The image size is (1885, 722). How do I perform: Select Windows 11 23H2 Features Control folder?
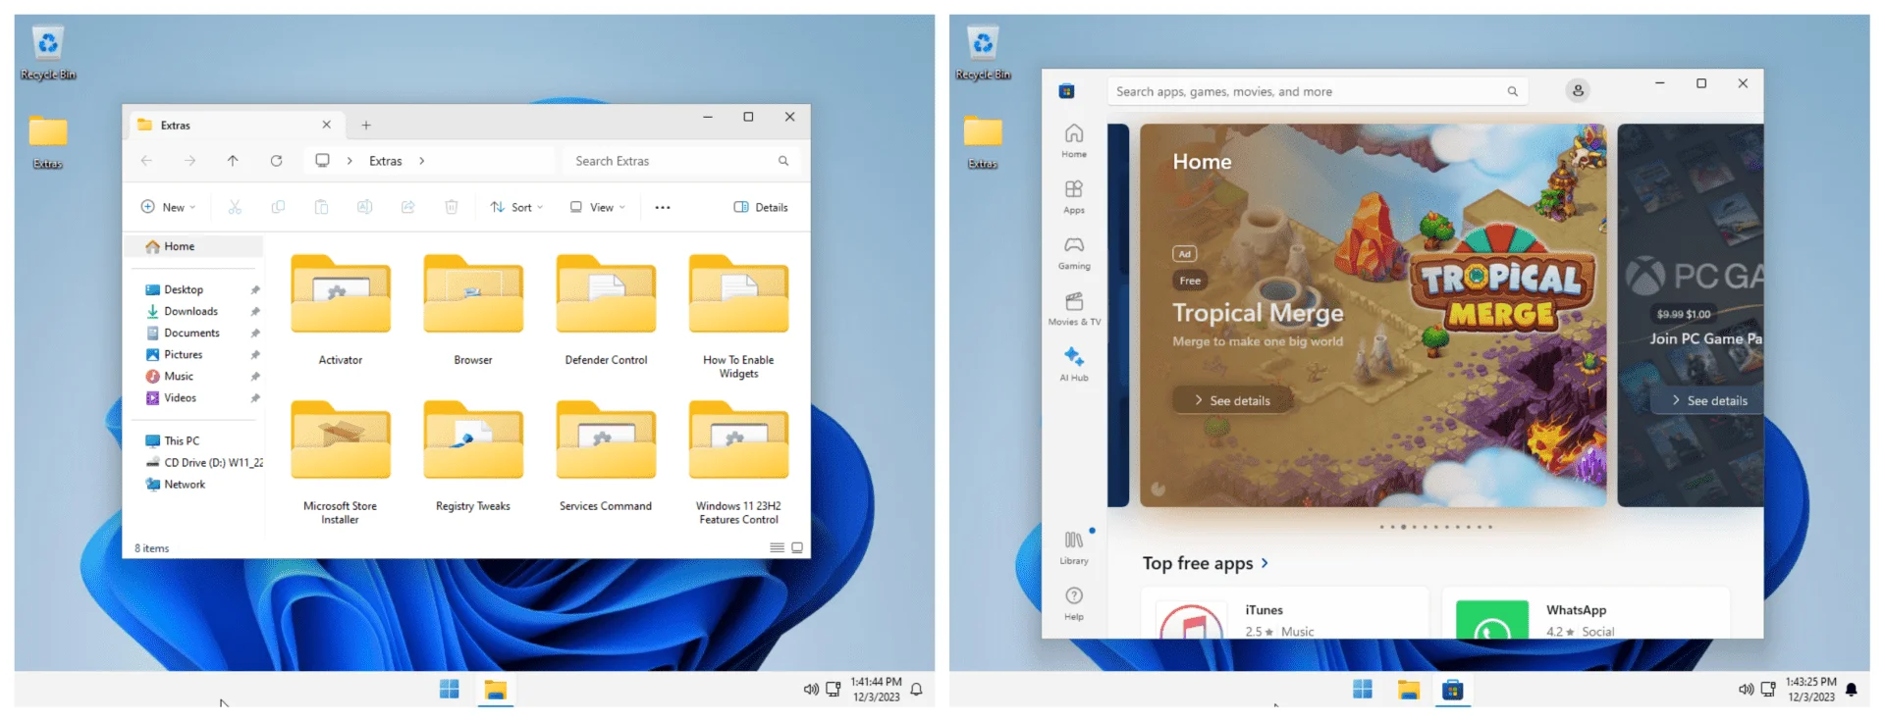tap(738, 462)
